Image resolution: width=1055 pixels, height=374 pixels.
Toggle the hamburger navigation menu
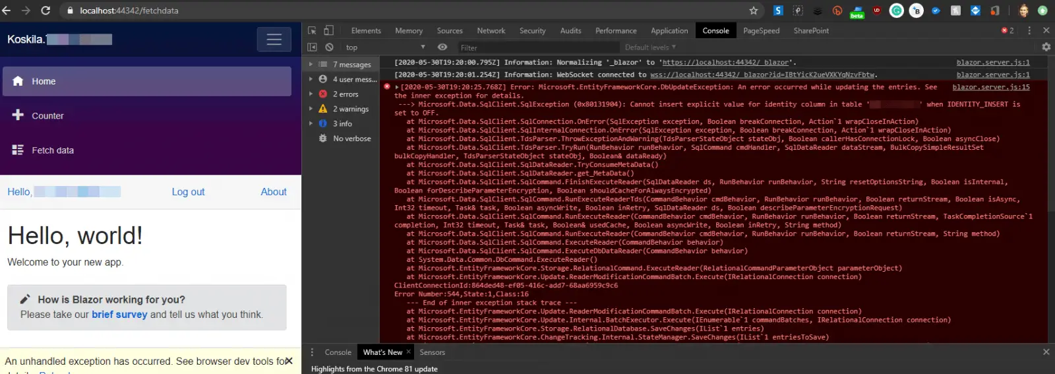point(274,40)
